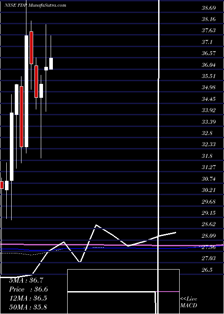
Task: Click the 30.74 price axis label
Action: tap(209, 179)
